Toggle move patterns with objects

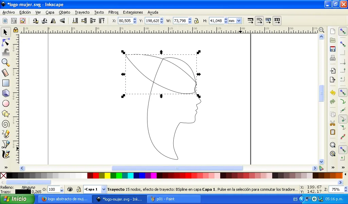[x=277, y=21]
